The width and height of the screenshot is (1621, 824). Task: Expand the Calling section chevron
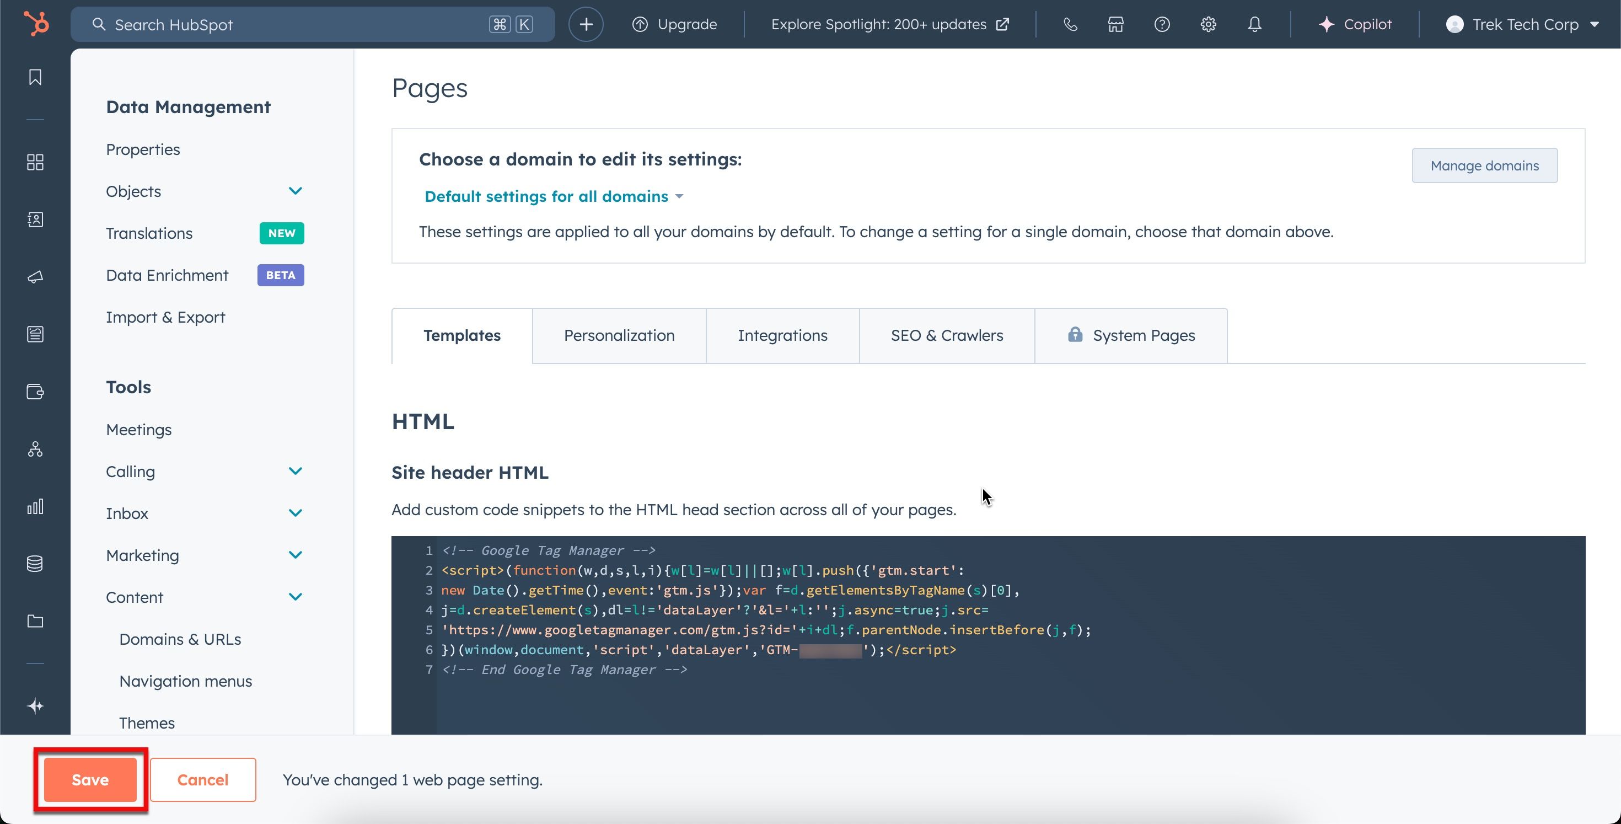point(295,471)
